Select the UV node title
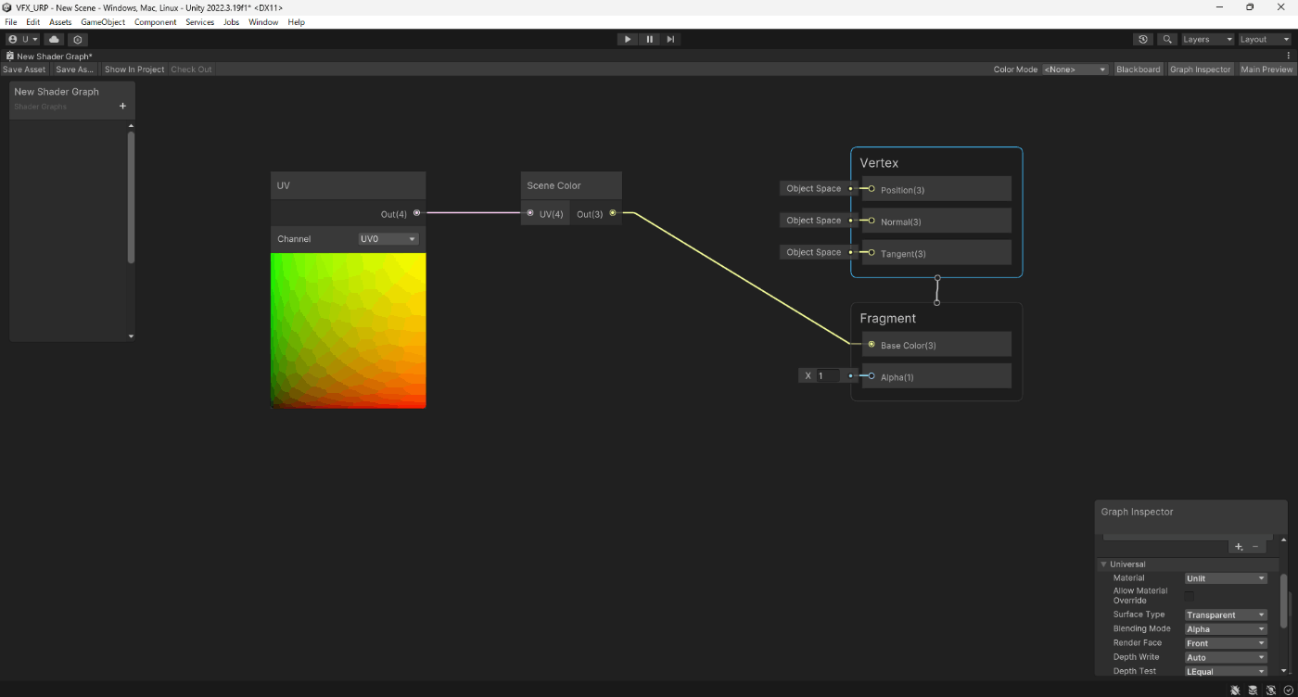This screenshot has width=1298, height=697. tap(284, 185)
